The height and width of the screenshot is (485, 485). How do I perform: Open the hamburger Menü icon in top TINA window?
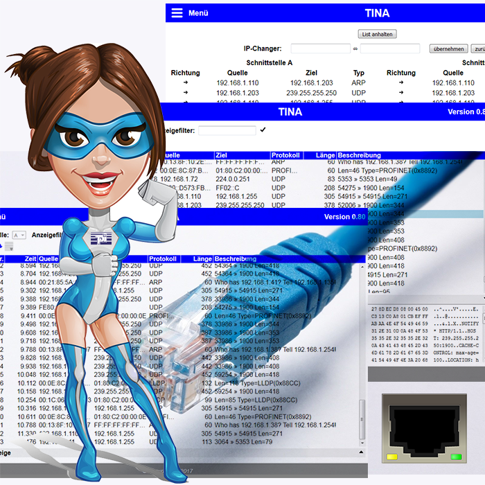(177, 13)
